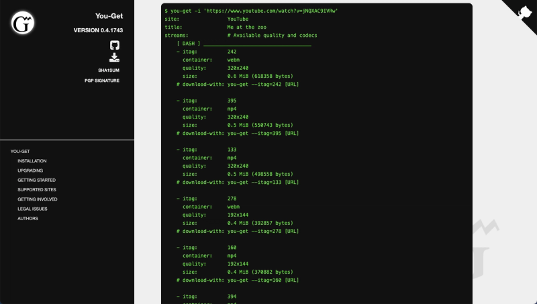Screen dimensions: 537x304
Task: Click the 'you-get --itag=133 [URL]' line
Action: [263, 182]
